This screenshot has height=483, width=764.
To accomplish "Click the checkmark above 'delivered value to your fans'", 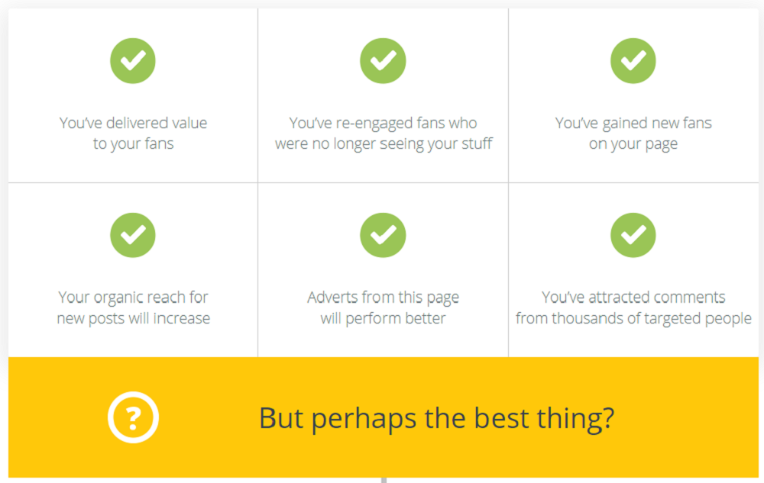I will pos(133,61).
